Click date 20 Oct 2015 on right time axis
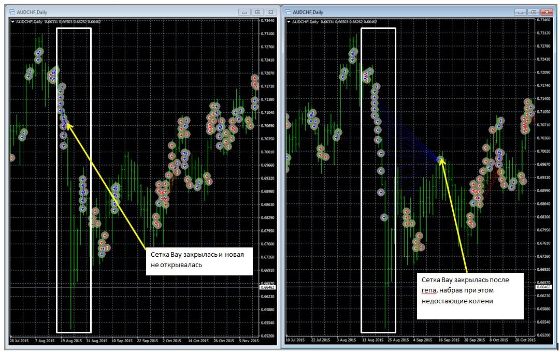 (x=525, y=340)
